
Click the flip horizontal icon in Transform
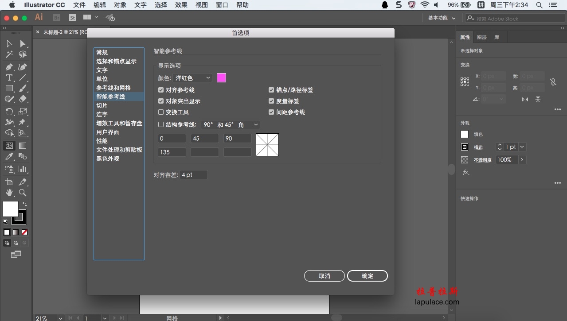click(525, 100)
